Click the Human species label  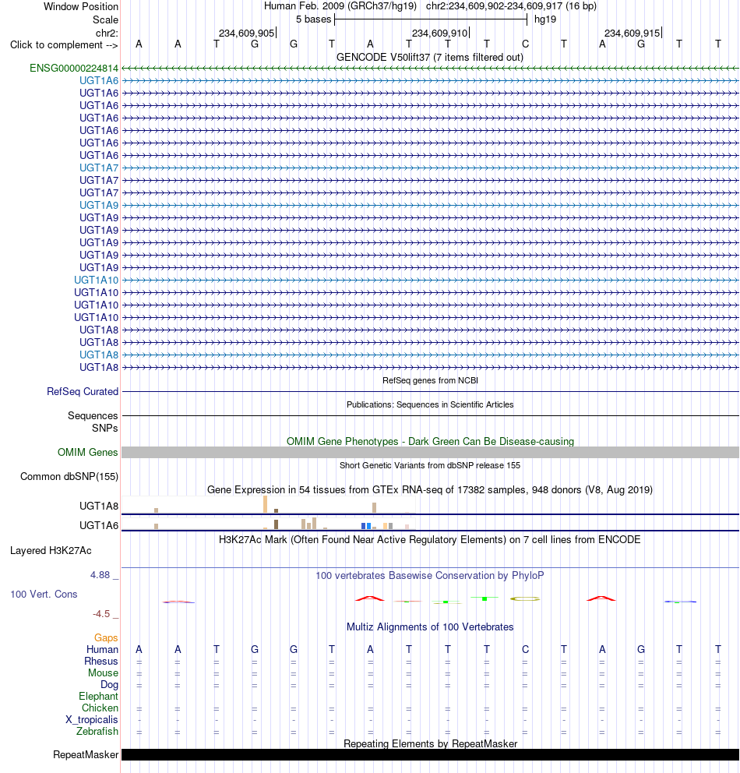[103, 649]
